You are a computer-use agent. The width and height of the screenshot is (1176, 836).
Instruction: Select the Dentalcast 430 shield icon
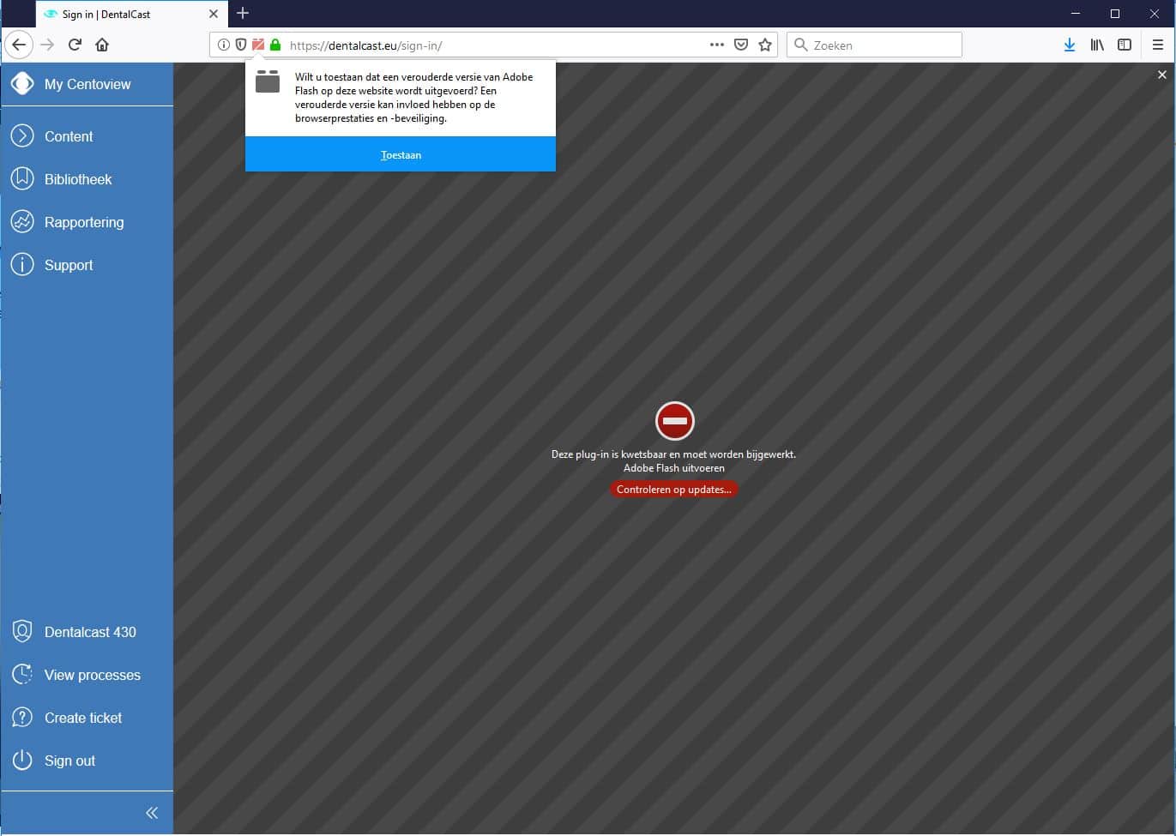22,632
